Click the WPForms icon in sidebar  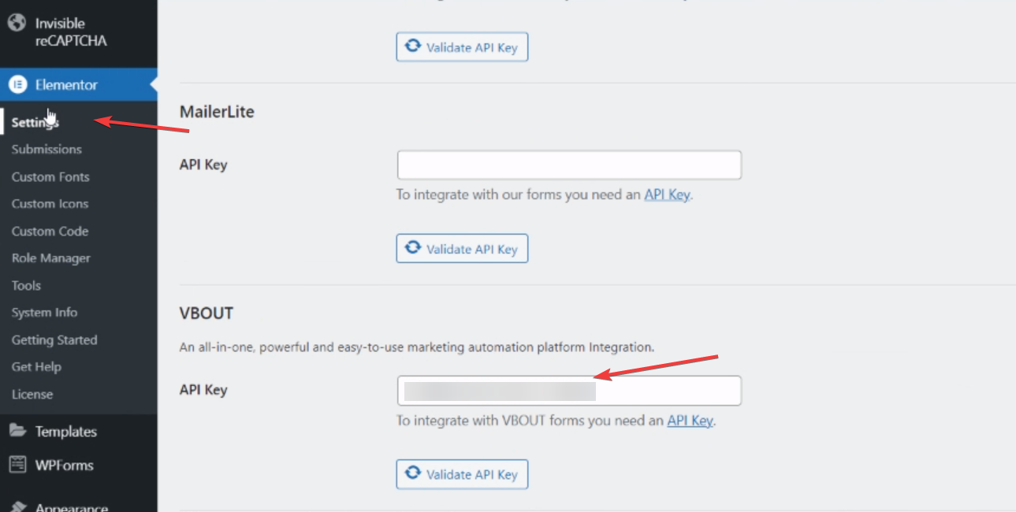(x=17, y=465)
